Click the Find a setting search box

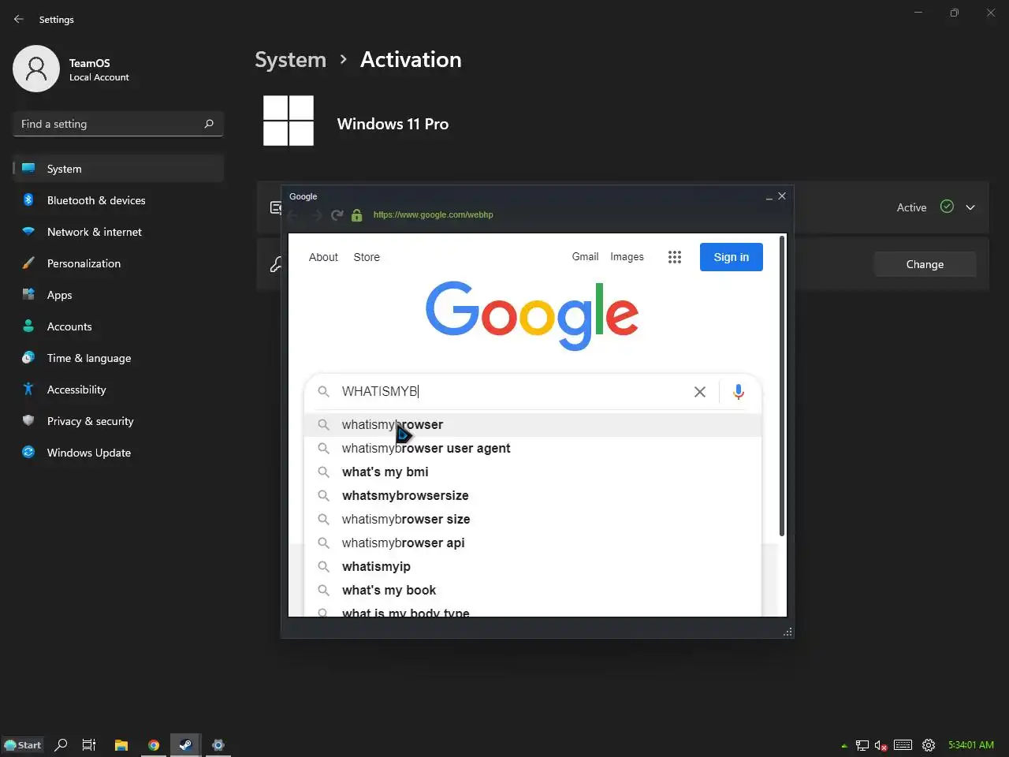point(118,124)
